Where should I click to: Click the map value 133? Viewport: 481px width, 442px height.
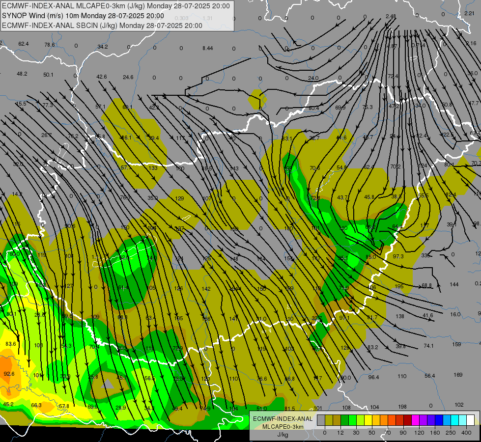tap(153, 168)
